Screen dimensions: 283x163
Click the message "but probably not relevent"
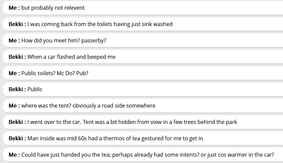[53, 8]
